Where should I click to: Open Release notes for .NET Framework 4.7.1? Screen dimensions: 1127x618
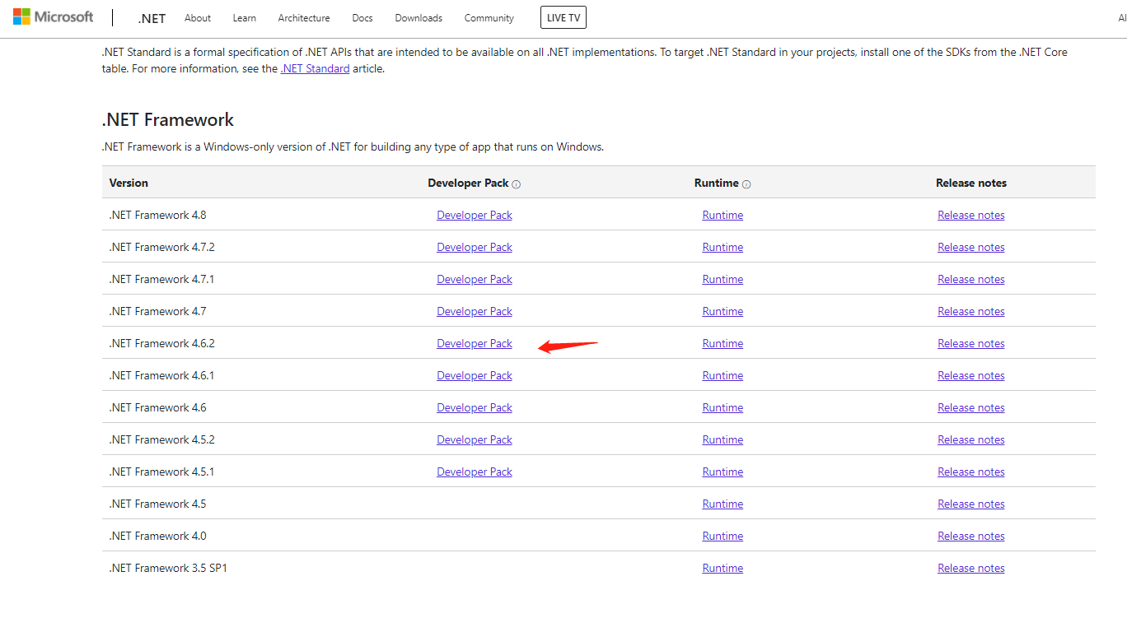coord(971,279)
